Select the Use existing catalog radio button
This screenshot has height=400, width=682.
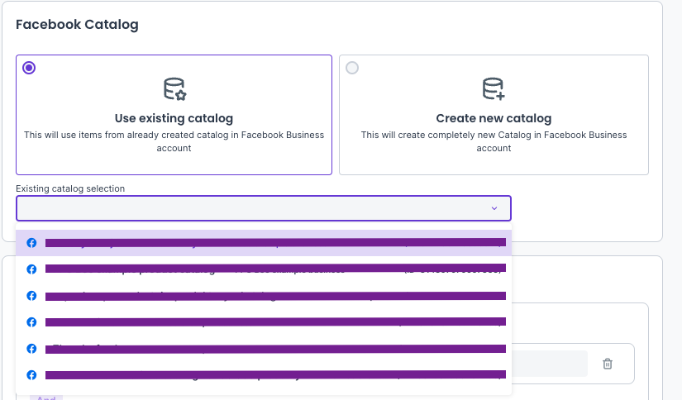click(30, 69)
